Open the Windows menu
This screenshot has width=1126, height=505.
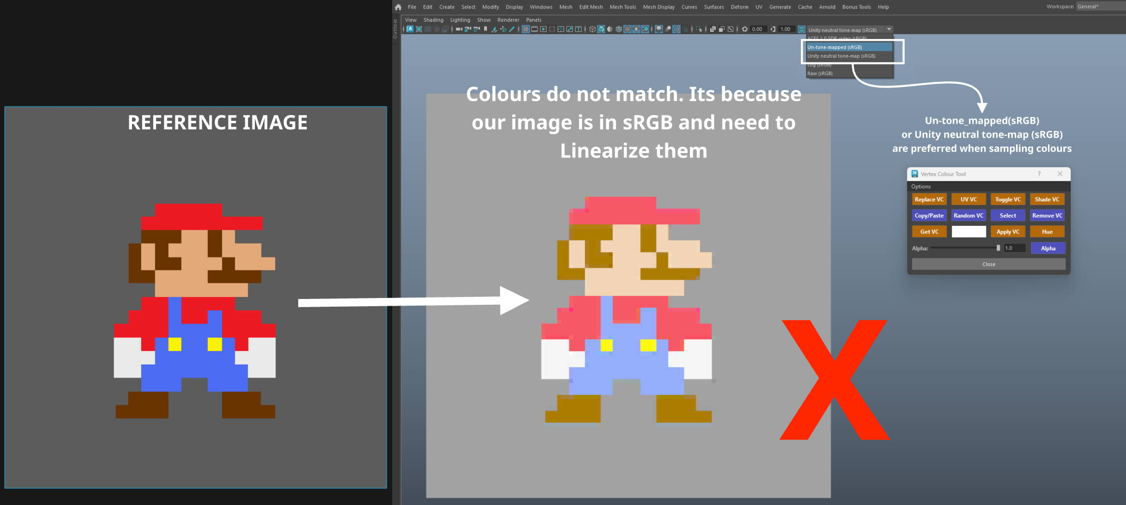pyautogui.click(x=541, y=7)
